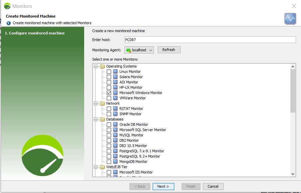Check the SNMP Monitor checkbox

tap(109, 114)
